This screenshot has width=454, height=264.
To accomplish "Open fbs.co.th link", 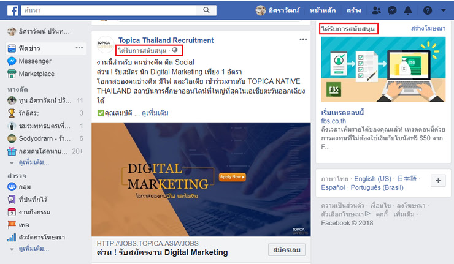I will click(334, 121).
